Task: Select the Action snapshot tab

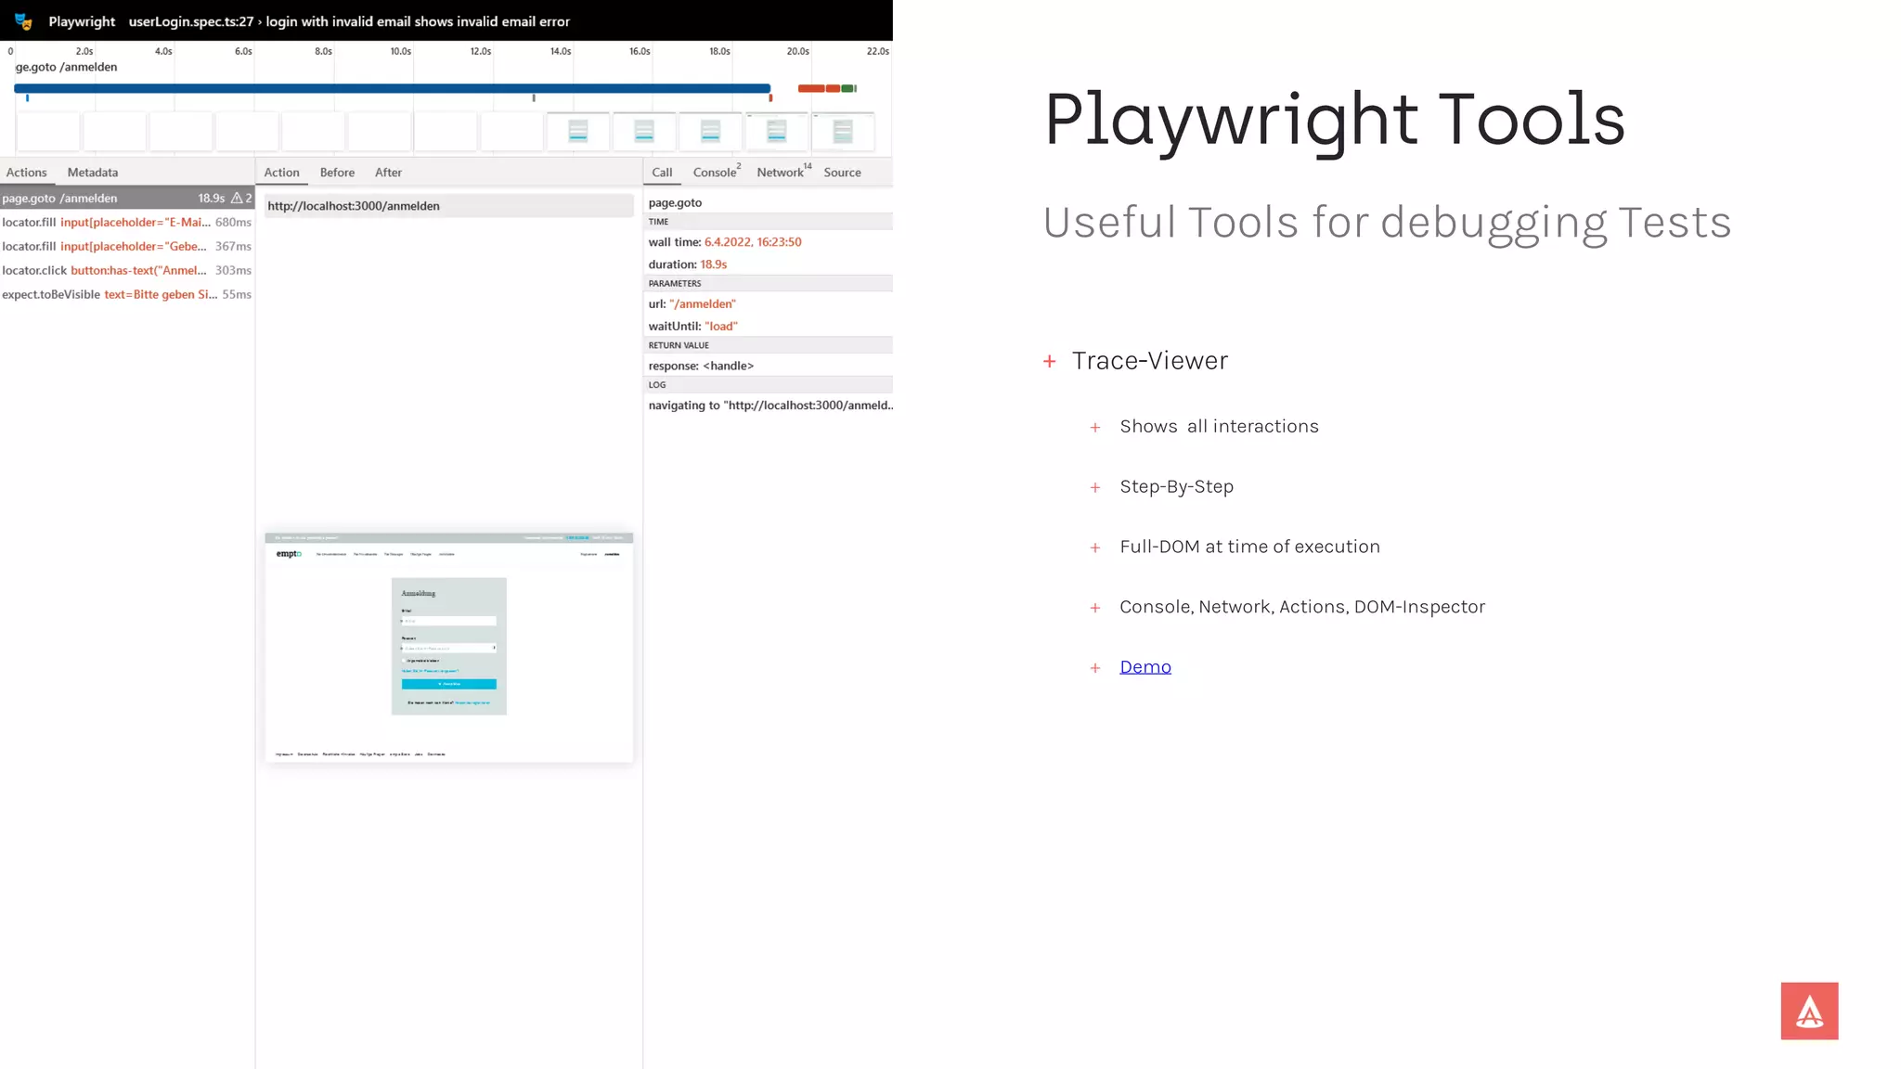Action: (281, 173)
